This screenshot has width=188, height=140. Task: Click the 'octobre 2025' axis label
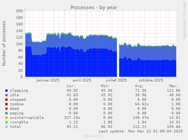click(151, 80)
